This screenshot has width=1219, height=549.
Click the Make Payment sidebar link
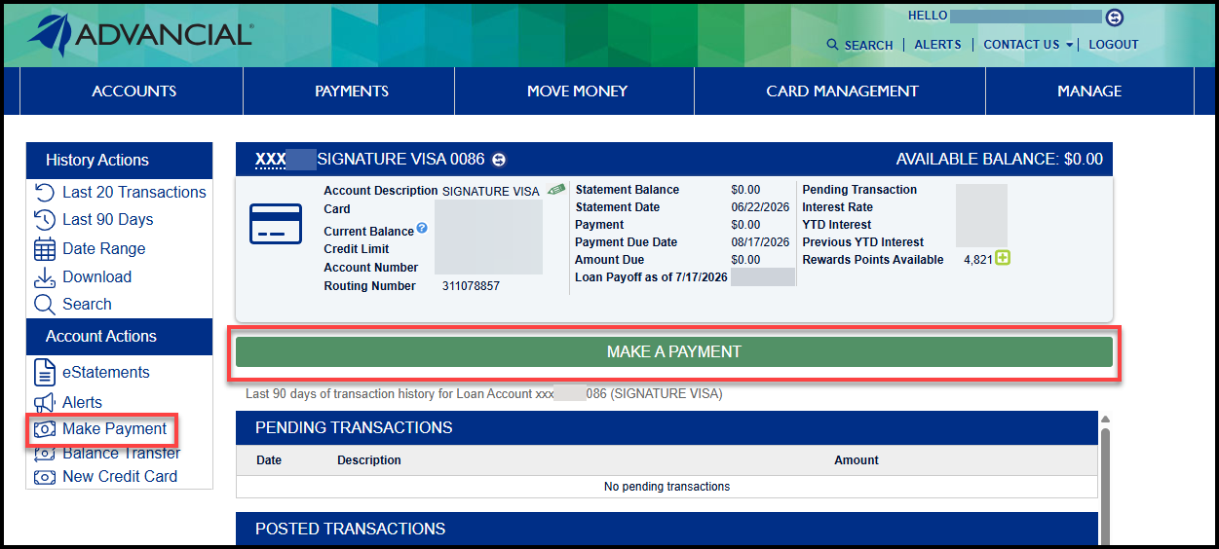pyautogui.click(x=115, y=429)
